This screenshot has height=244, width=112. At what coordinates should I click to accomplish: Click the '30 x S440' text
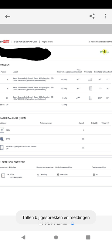click(63, 174)
